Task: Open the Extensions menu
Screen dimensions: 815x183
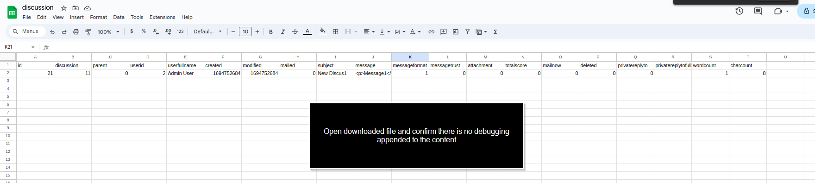Action: point(163,17)
